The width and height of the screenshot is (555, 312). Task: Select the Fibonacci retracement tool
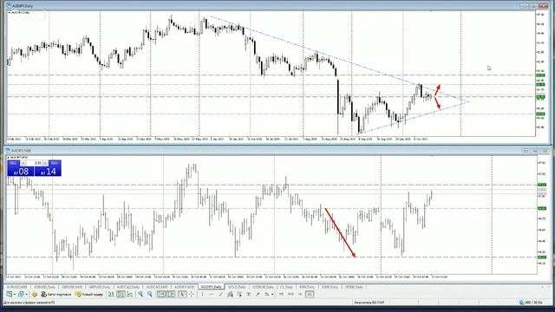click(239, 294)
